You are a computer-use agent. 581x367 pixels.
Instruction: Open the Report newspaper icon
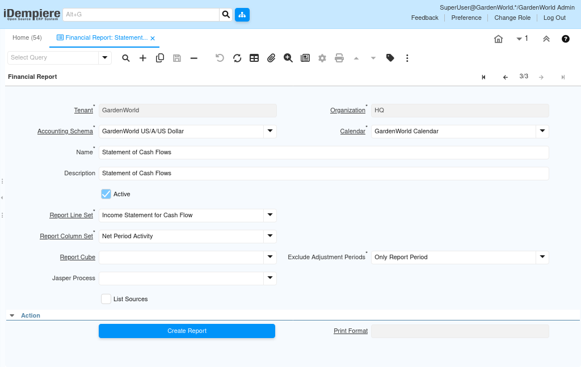[305, 58]
